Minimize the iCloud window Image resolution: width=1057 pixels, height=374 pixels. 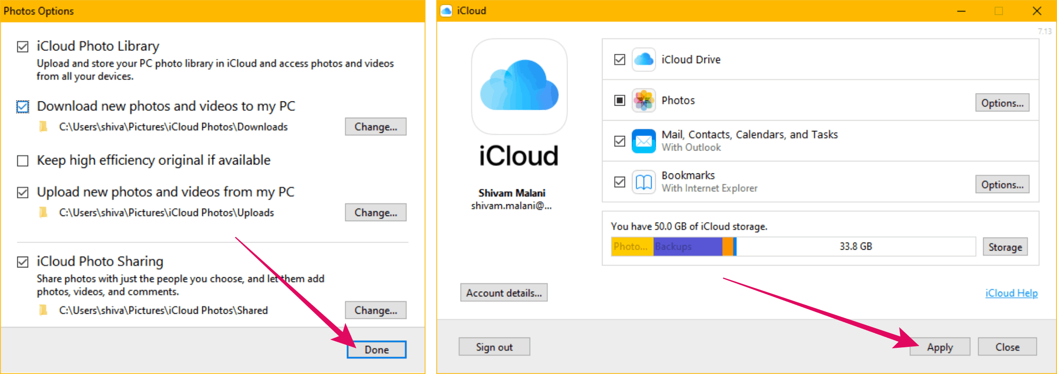(961, 11)
